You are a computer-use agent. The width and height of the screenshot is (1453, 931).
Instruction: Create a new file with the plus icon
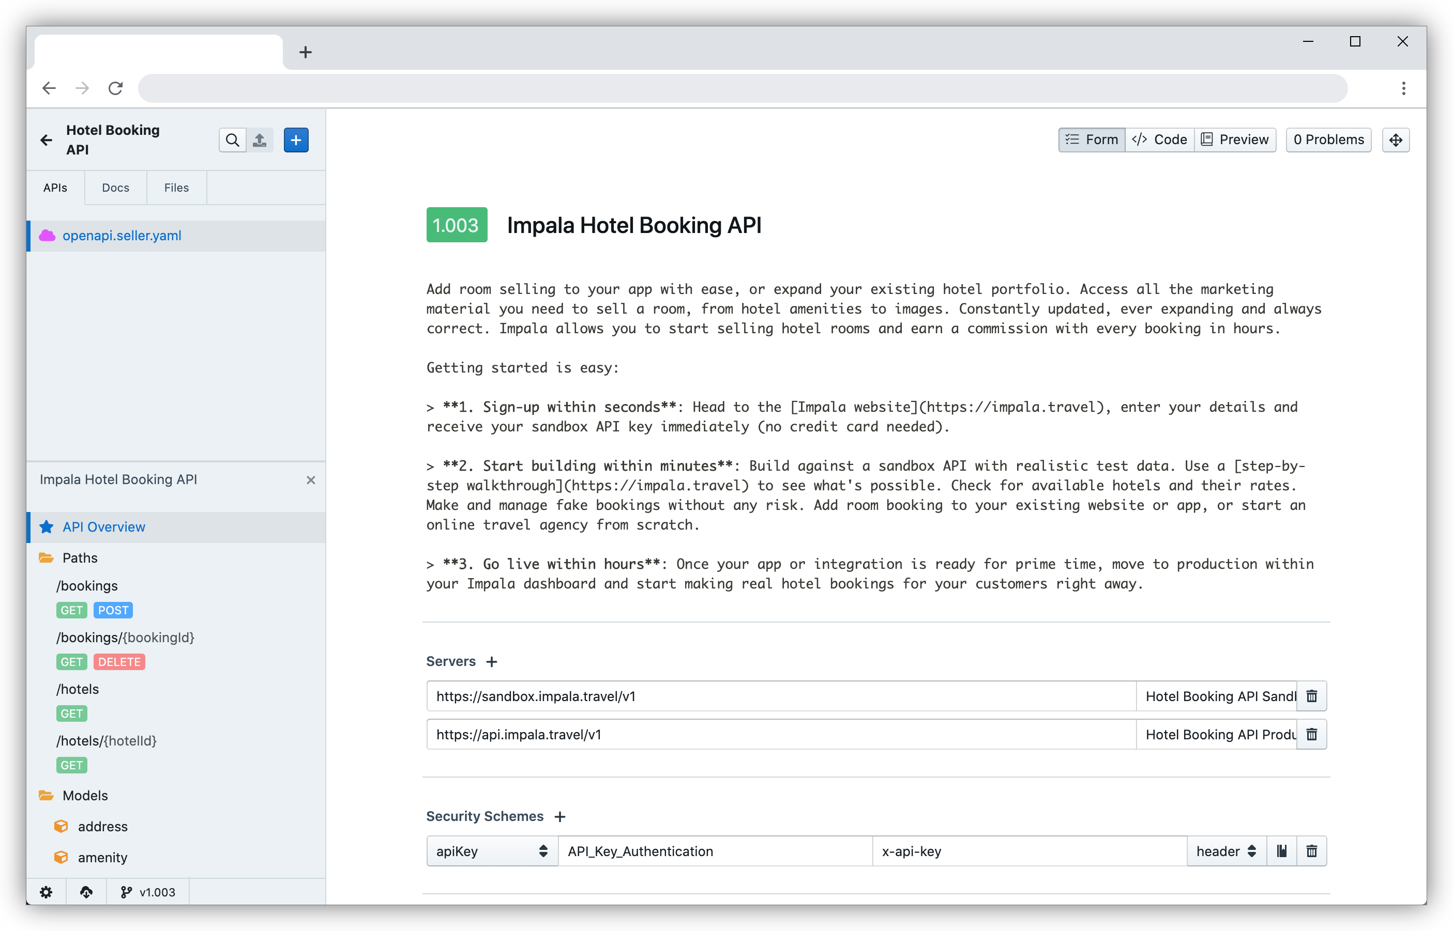296,139
